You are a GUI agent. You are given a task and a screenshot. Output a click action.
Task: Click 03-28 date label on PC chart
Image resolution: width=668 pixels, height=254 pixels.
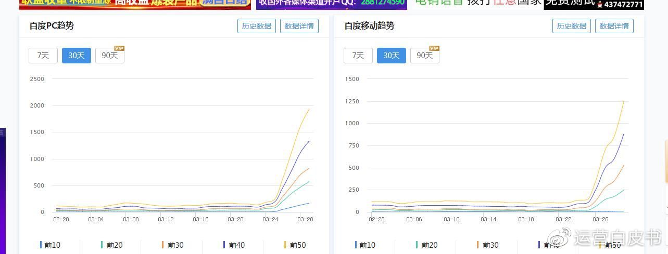(x=305, y=220)
